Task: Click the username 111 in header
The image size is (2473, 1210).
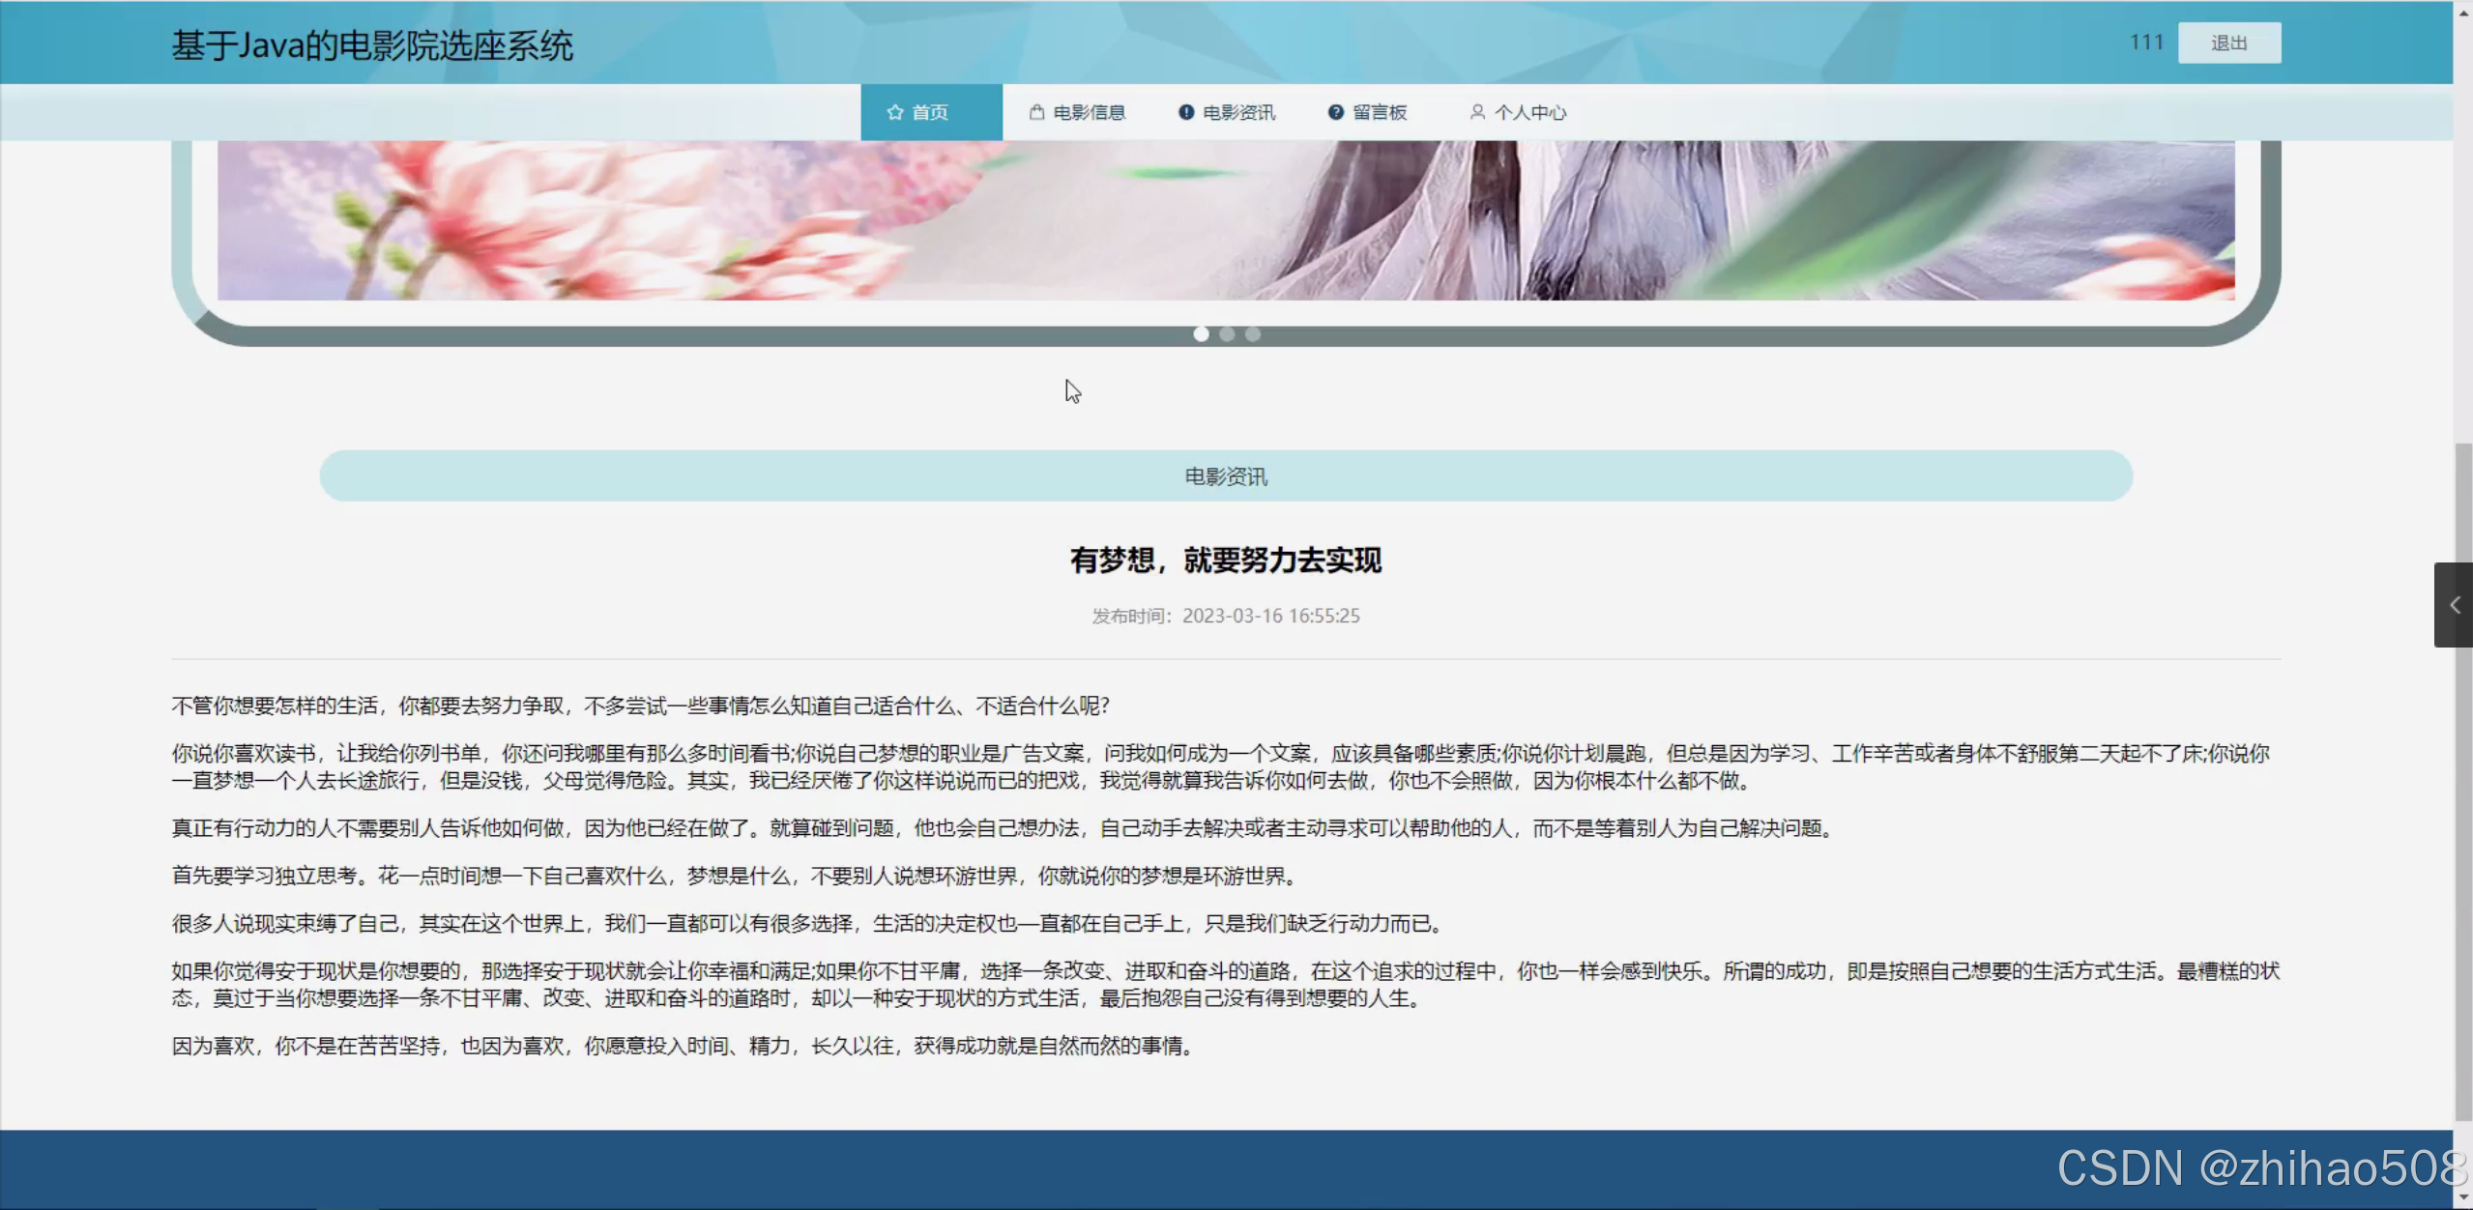Action: pos(2145,43)
